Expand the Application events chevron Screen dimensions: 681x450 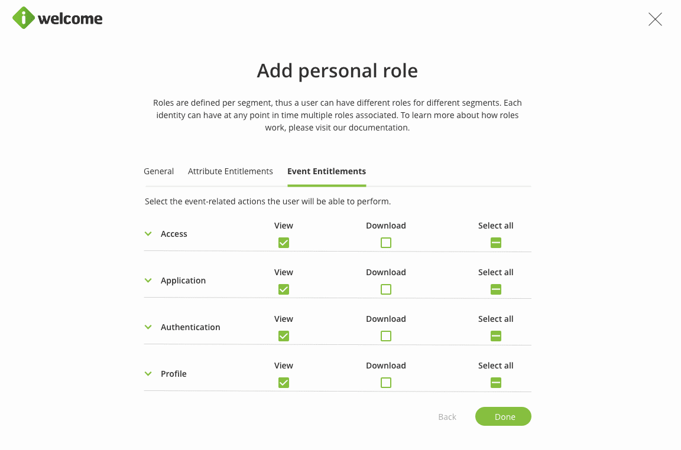click(148, 281)
